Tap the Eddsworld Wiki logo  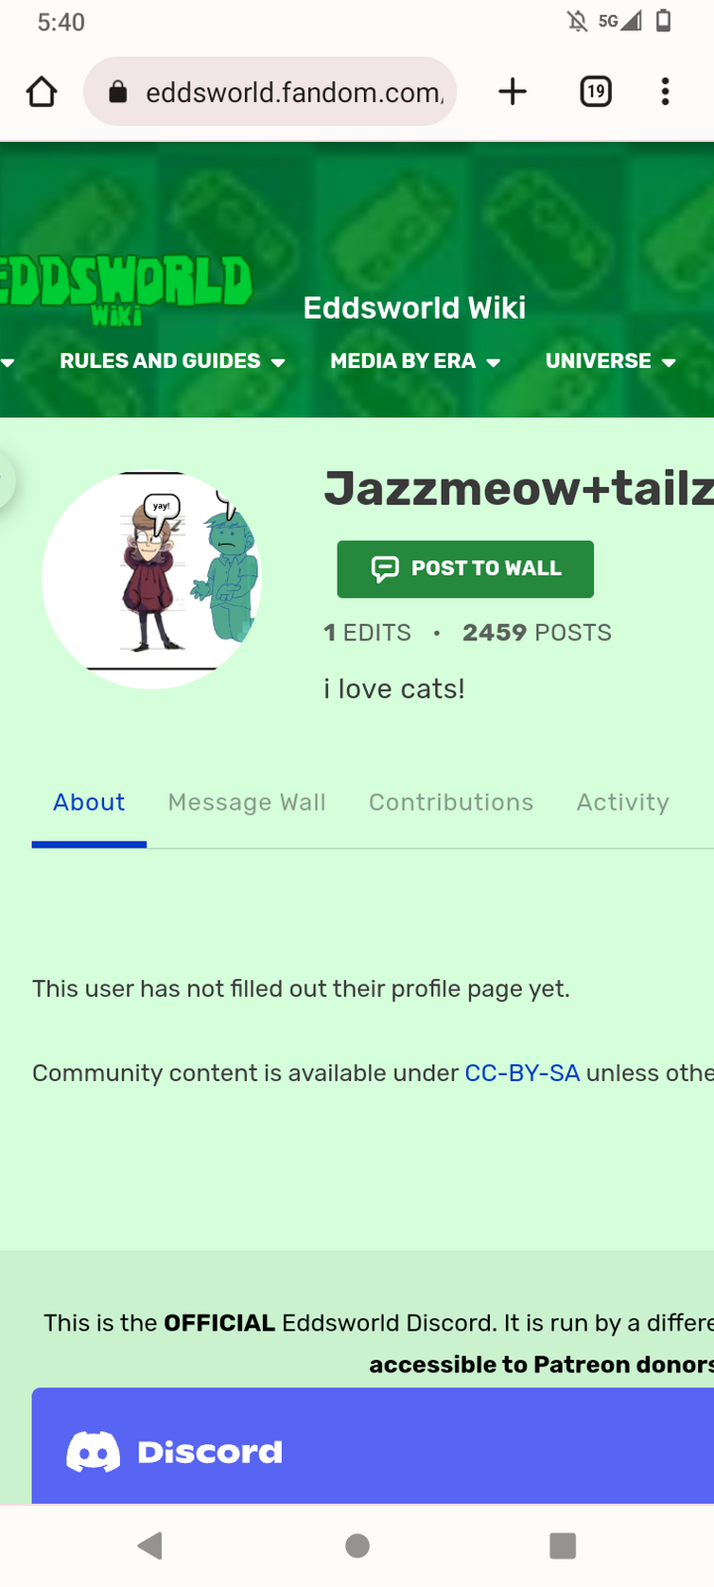127,288
